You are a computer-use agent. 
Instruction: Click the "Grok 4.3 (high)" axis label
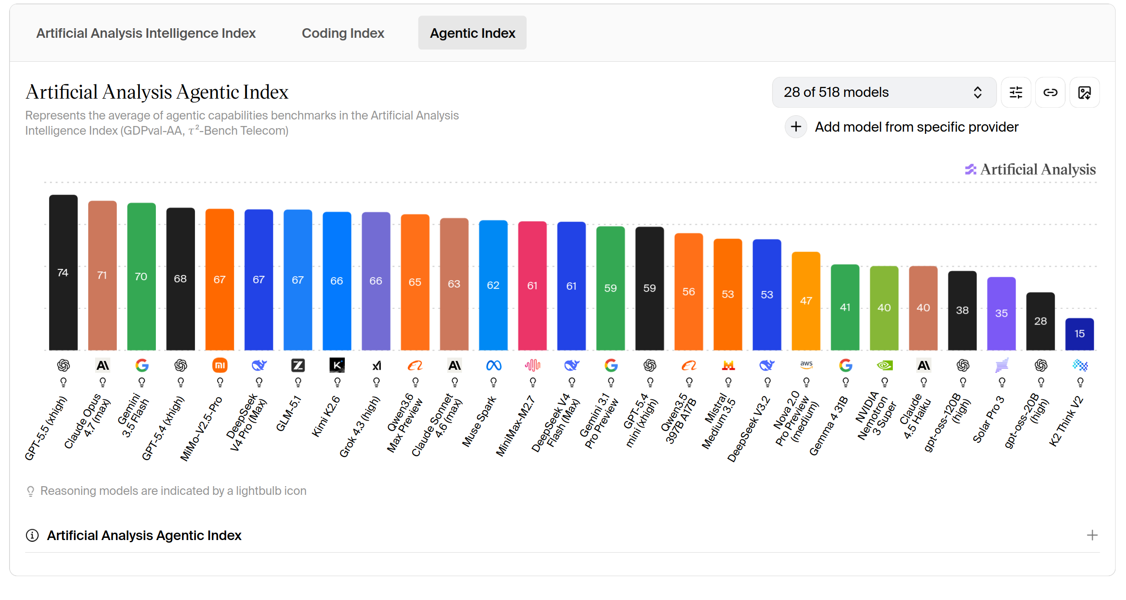coord(360,427)
